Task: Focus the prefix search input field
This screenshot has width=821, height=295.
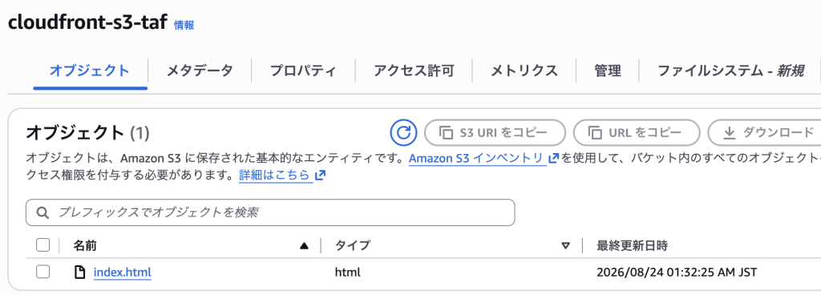Action: [x=270, y=212]
